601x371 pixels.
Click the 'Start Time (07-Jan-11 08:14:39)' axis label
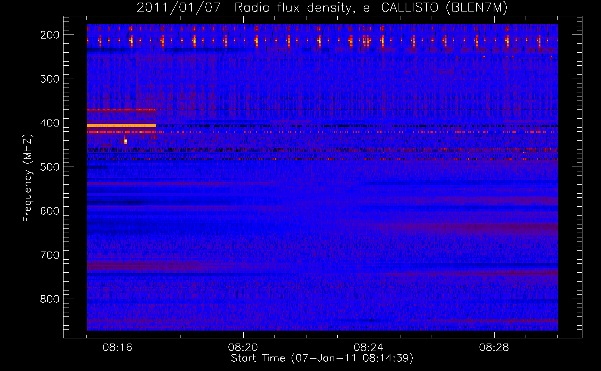point(322,358)
